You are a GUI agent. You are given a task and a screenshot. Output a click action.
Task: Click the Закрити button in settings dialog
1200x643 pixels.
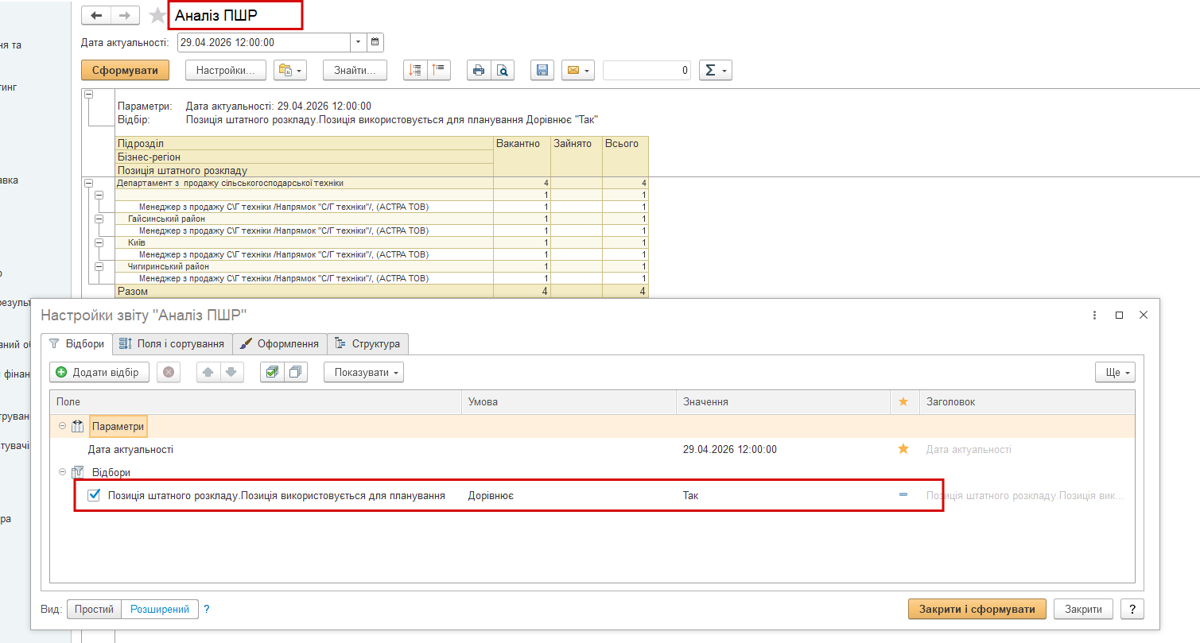1083,610
